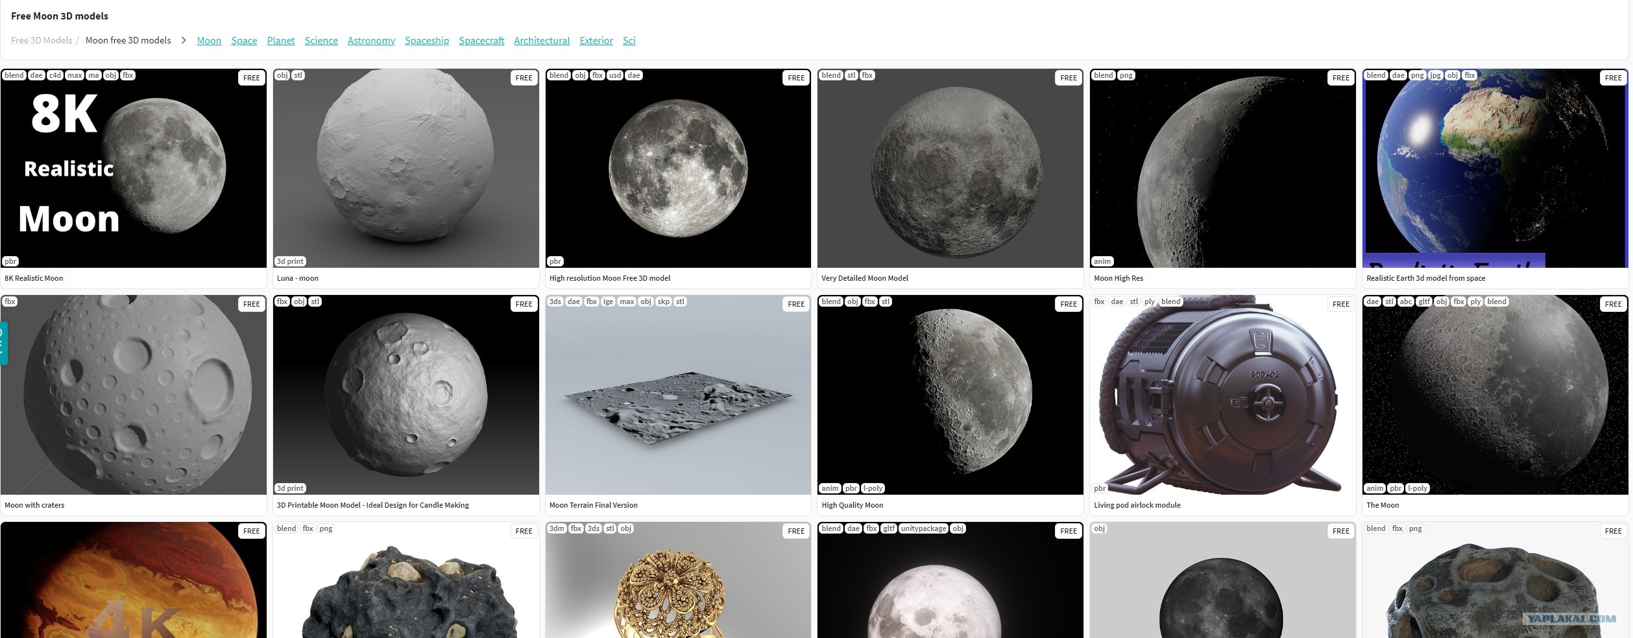Click the Moon Terrain Final Version title
Image resolution: width=1633 pixels, height=638 pixels.
(594, 505)
